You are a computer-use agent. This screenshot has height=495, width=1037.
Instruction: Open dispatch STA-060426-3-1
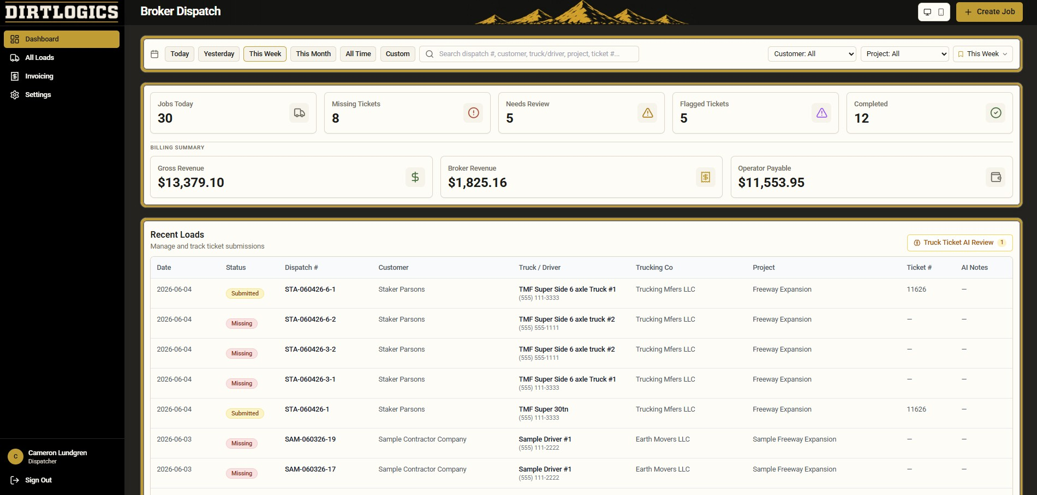click(310, 379)
